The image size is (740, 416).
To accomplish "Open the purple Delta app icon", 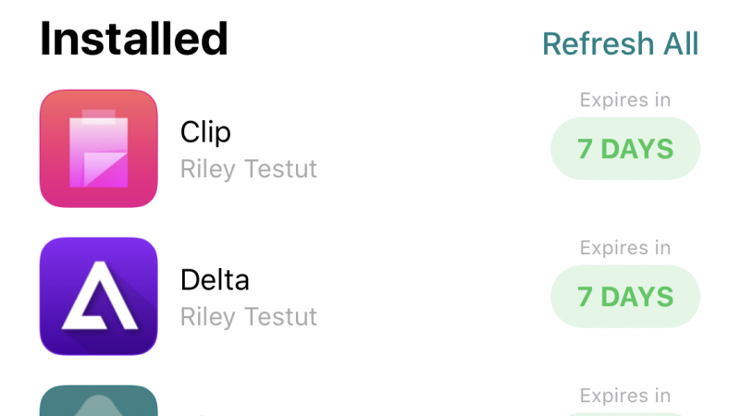I will (x=99, y=297).
